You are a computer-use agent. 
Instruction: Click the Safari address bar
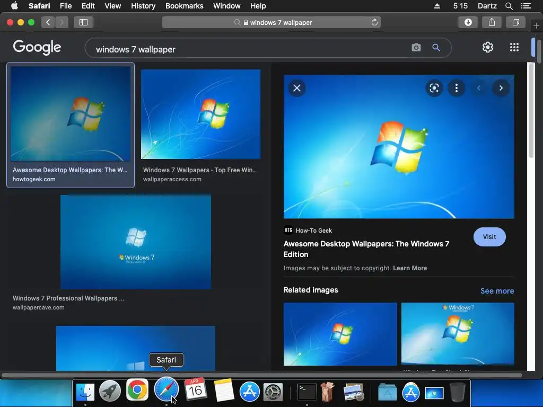(x=271, y=22)
